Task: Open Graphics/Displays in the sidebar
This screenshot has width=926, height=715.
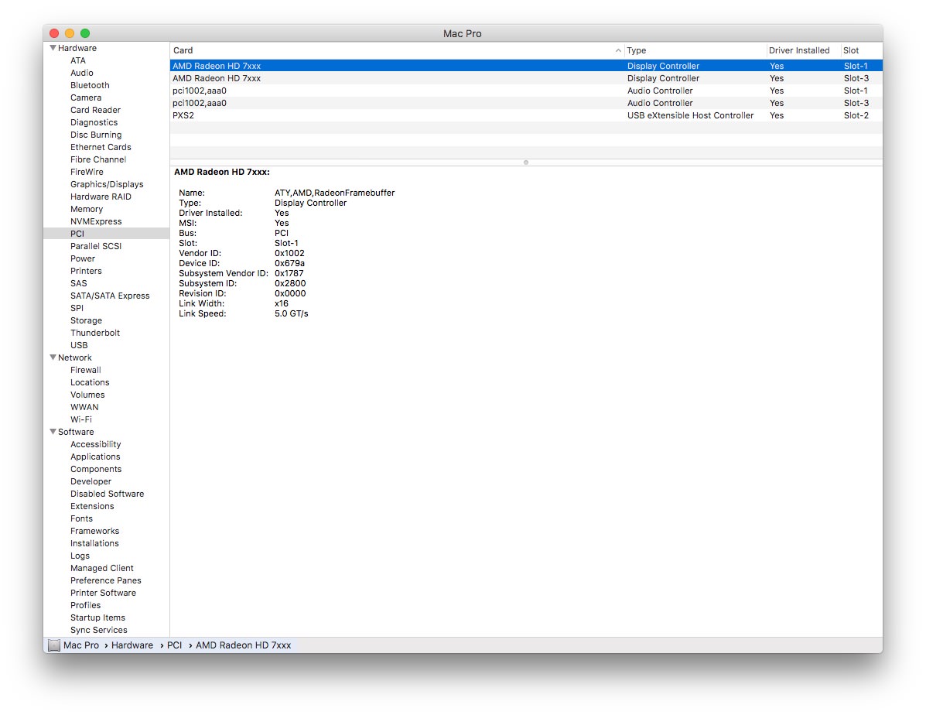Action: tap(107, 184)
